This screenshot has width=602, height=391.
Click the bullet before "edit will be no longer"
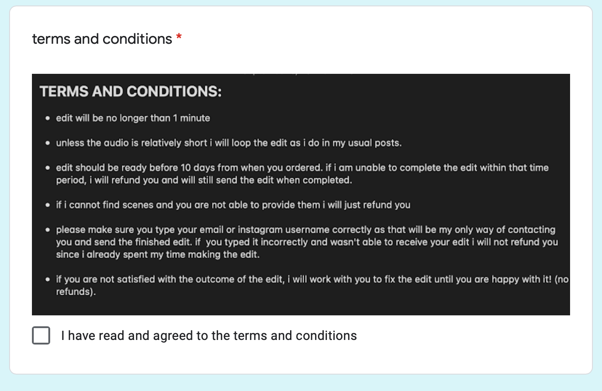pyautogui.click(x=47, y=118)
